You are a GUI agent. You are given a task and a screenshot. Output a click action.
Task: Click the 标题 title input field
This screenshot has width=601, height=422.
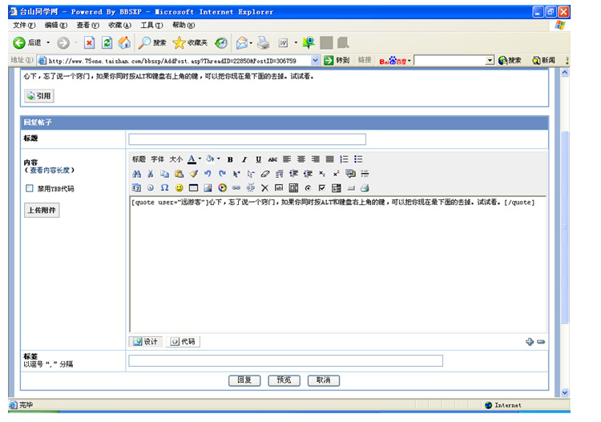(247, 139)
